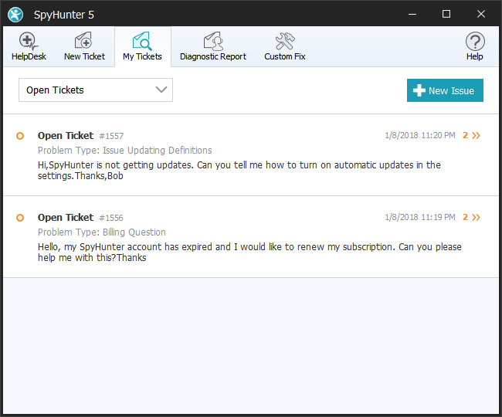The height and width of the screenshot is (417, 502).
Task: Open ticket #1556 title heading
Action: 66,218
